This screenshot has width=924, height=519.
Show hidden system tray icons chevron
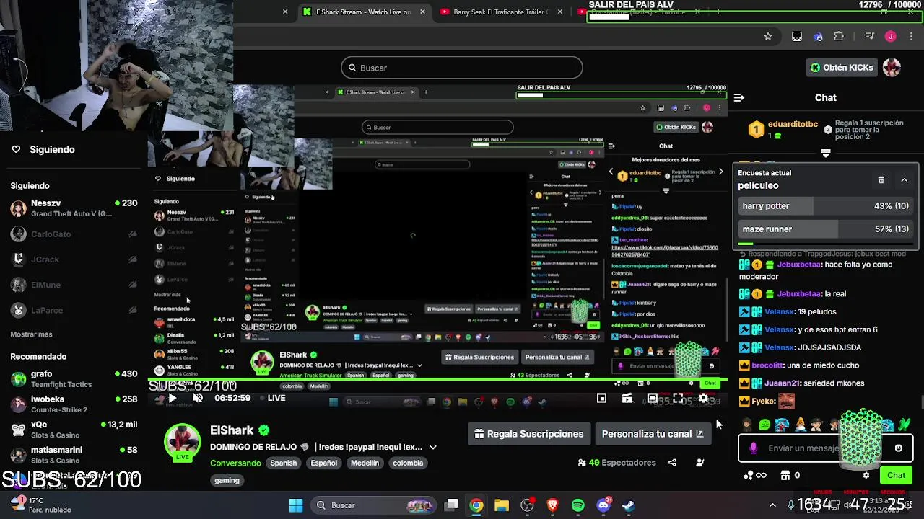(772, 505)
